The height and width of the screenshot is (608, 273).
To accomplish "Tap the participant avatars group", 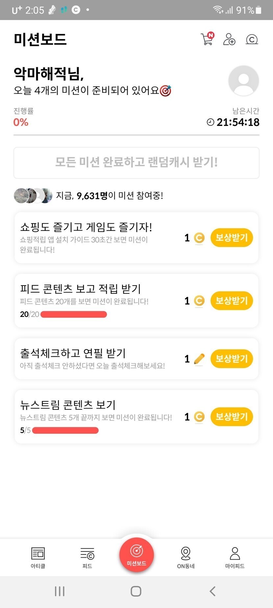I will point(33,196).
